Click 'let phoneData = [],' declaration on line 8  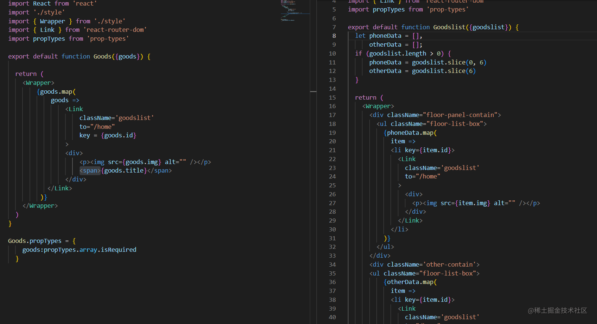[x=389, y=36]
